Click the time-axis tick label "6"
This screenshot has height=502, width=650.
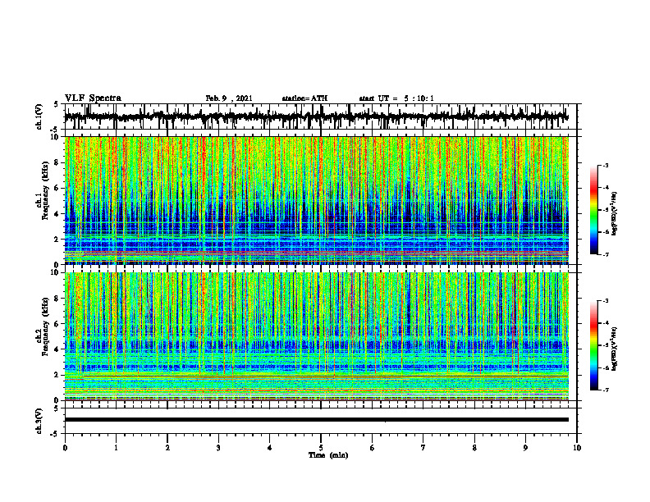tap(373, 448)
